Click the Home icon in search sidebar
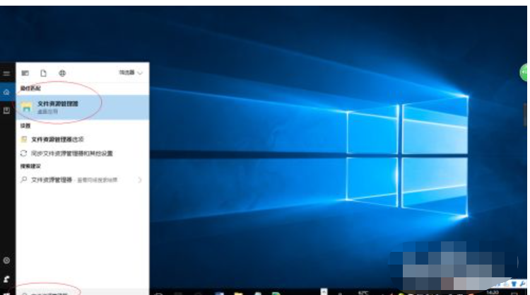530x295 pixels. (6, 92)
